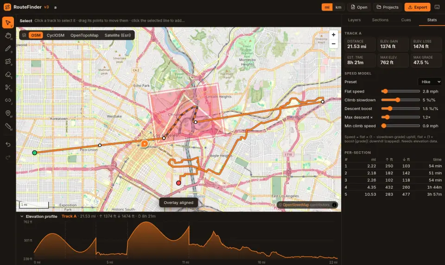
Task: Follow the OpenStreetMap contributors link
Action: coord(296,205)
